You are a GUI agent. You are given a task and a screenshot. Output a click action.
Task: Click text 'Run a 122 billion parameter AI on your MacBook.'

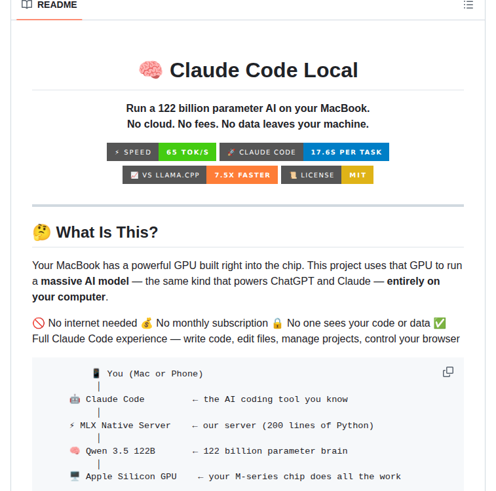[x=248, y=109]
